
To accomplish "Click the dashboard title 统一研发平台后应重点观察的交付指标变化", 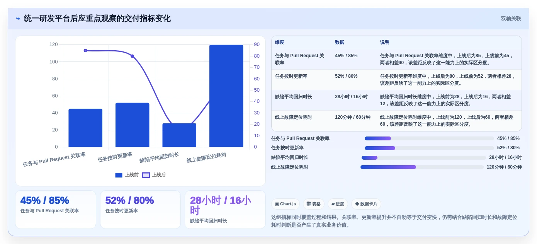I will tap(97, 19).
